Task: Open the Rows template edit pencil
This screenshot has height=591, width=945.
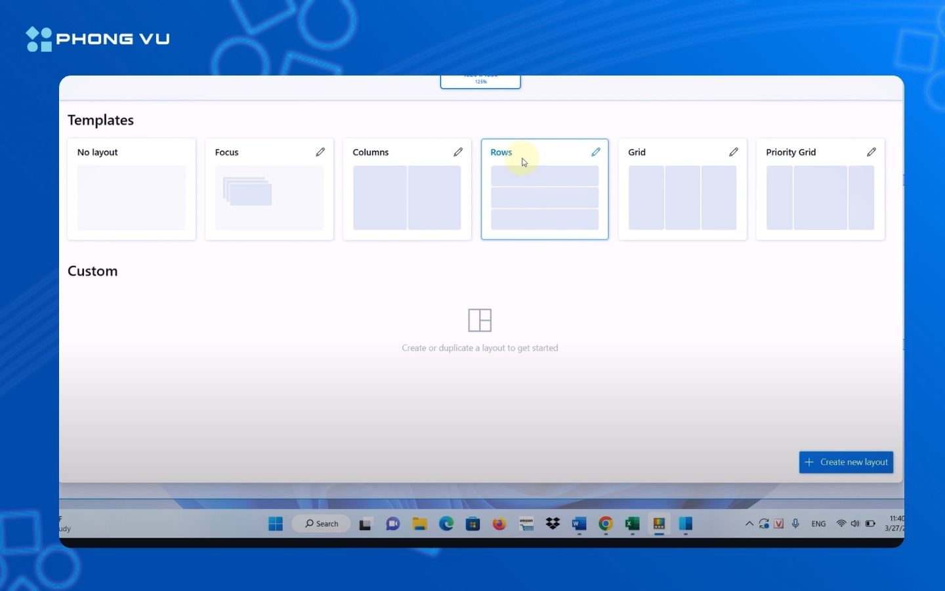Action: pos(596,152)
